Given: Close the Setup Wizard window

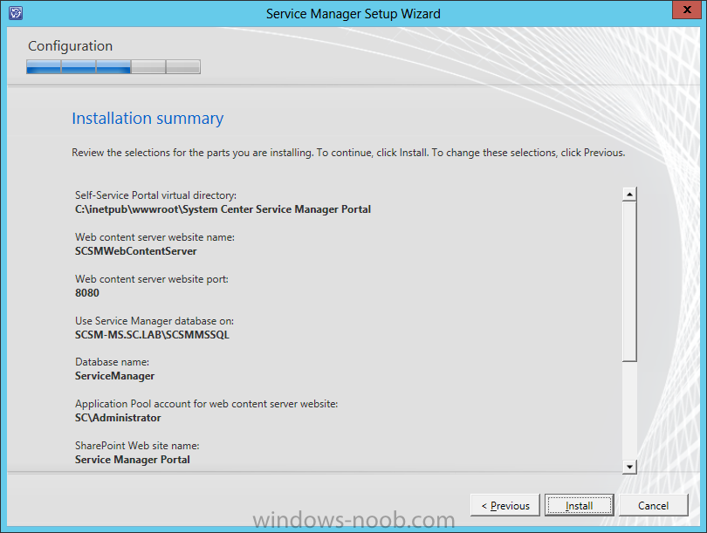Looking at the screenshot, I should point(686,10).
